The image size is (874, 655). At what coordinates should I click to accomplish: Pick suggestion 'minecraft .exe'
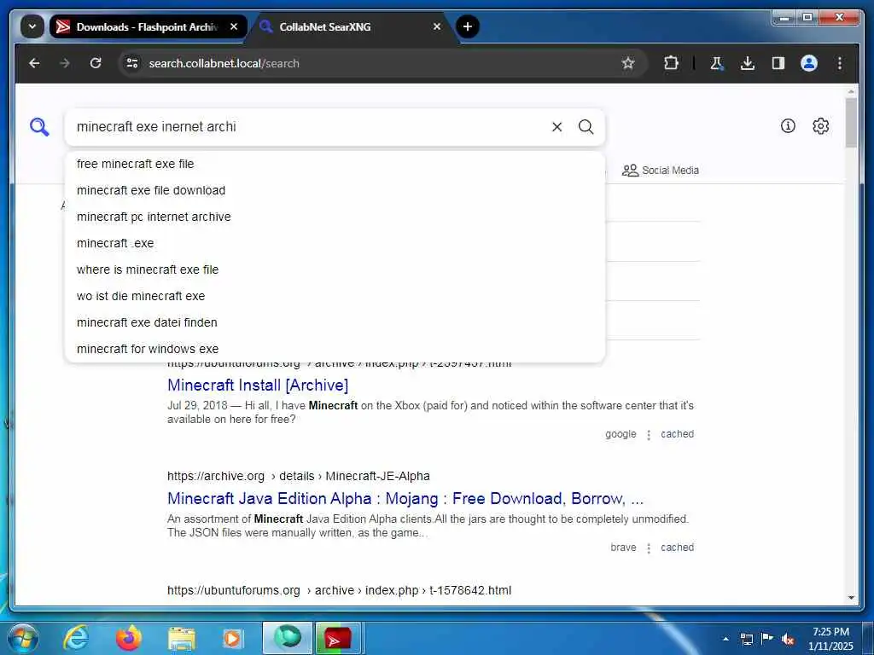click(x=335, y=243)
